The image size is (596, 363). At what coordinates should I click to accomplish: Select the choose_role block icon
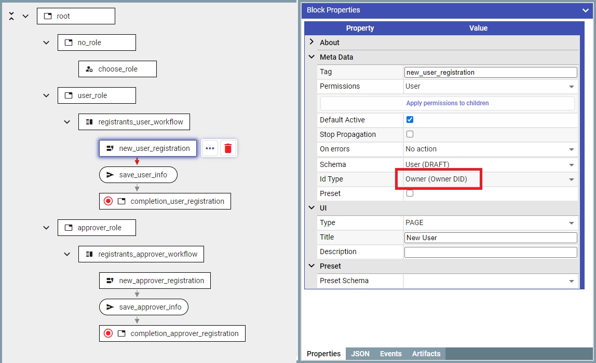coord(89,69)
